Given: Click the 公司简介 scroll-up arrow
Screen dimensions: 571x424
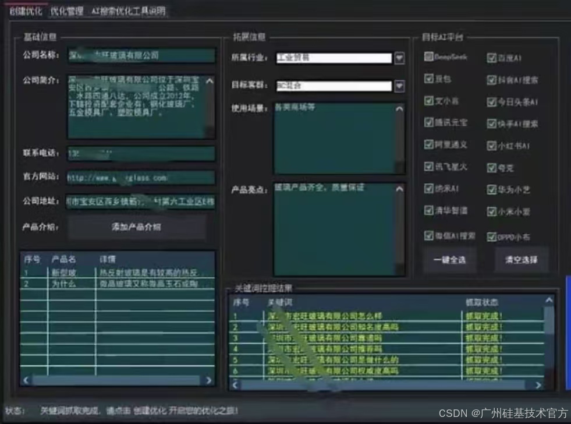Looking at the screenshot, I should tap(210, 81).
